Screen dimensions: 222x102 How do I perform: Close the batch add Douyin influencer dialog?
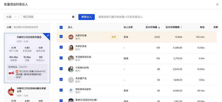point(217,5)
